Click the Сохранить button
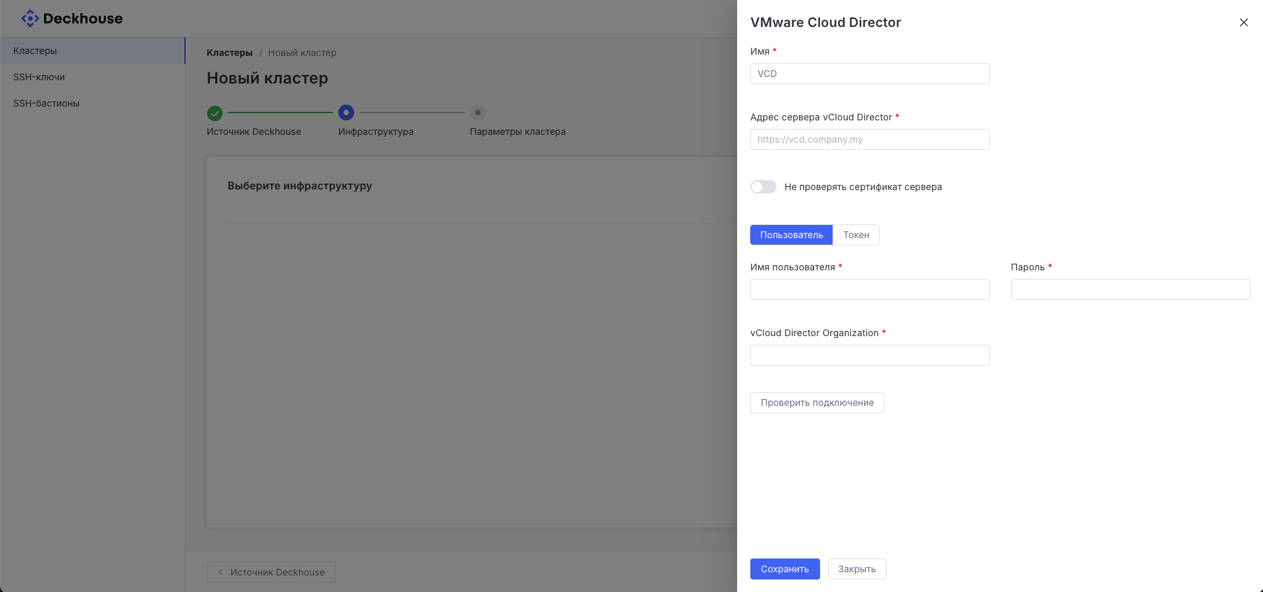The width and height of the screenshot is (1263, 592). pos(785,569)
